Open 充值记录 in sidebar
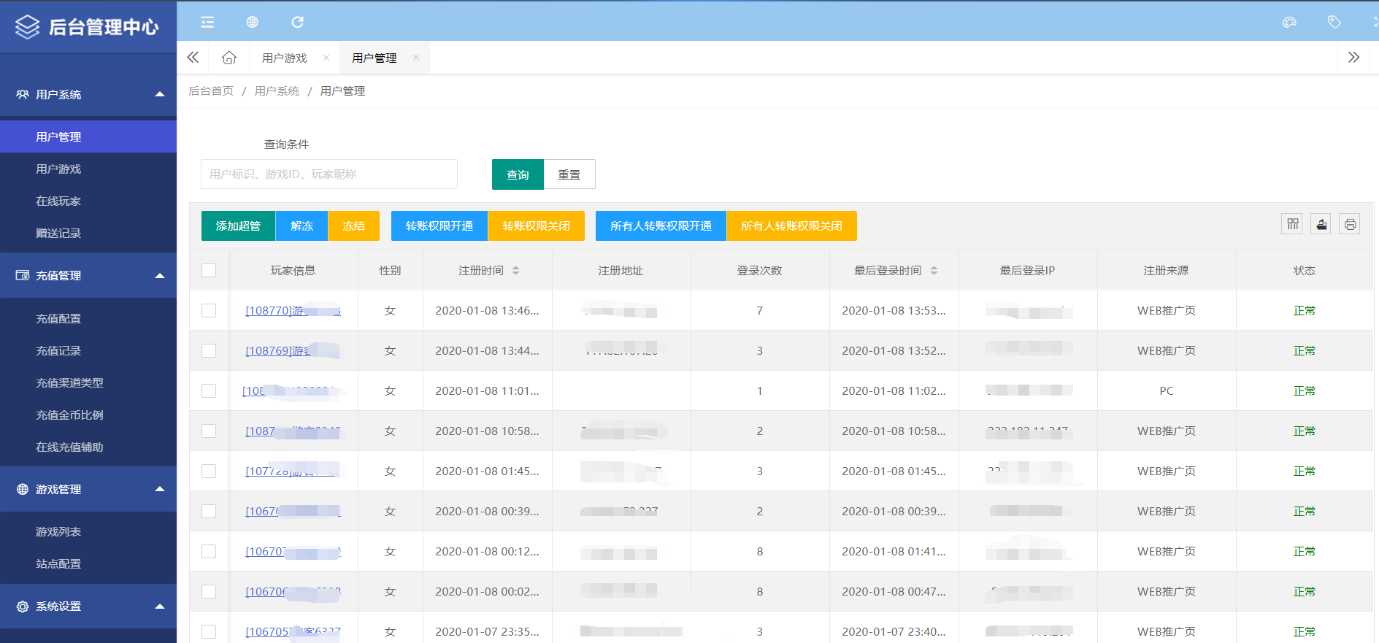The width and height of the screenshot is (1379, 643). tap(88, 350)
